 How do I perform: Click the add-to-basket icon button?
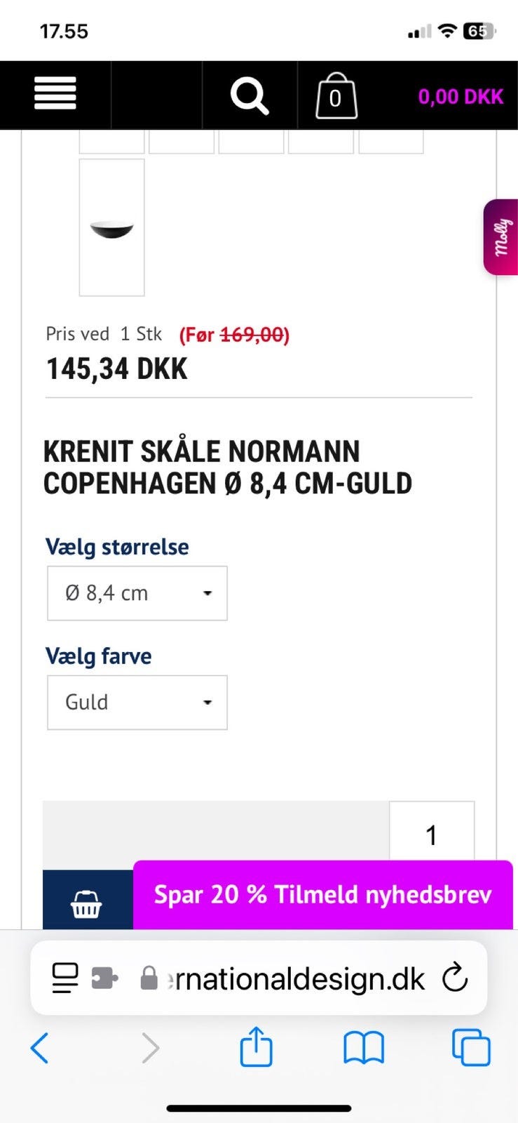(87, 903)
